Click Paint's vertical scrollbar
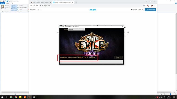177x99 pixels. (176, 44)
